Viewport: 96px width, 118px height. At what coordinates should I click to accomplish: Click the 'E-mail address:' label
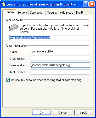tap(18, 65)
